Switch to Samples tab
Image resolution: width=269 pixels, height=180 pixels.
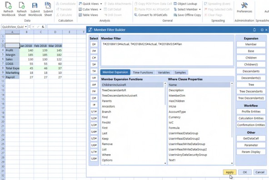tap(180, 73)
